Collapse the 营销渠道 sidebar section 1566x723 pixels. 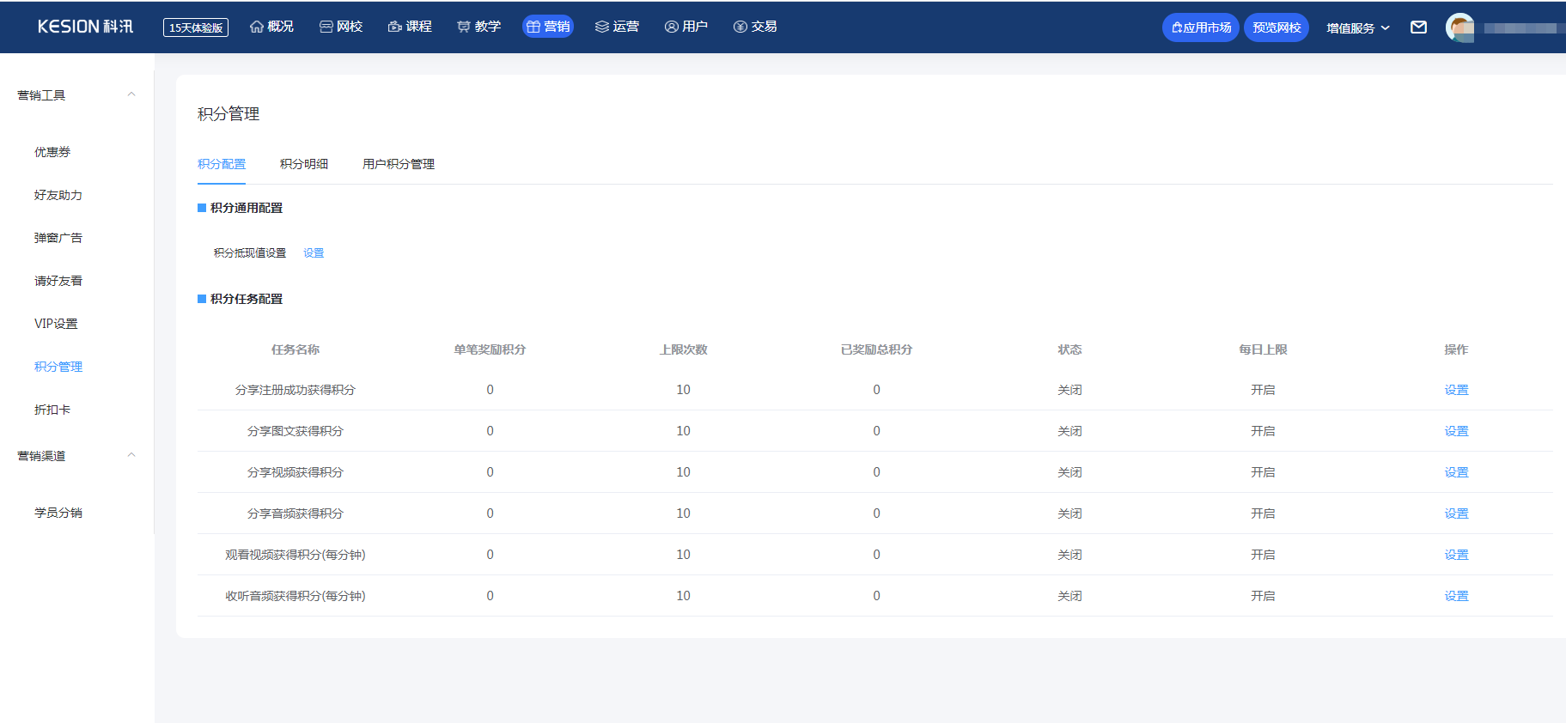(131, 455)
